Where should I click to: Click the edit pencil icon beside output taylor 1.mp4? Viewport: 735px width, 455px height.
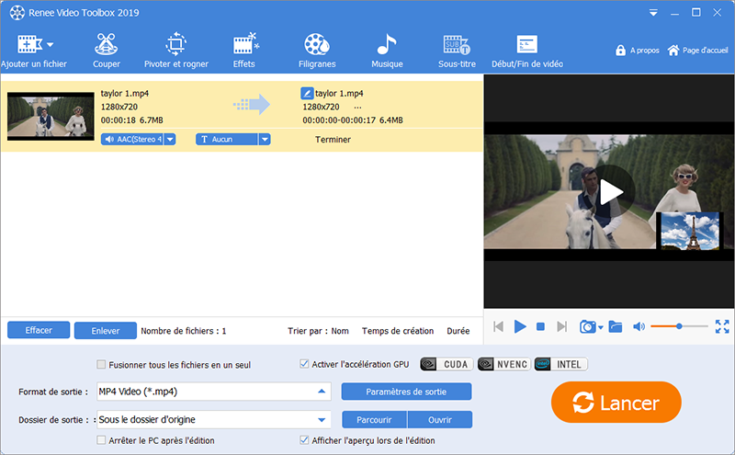307,93
